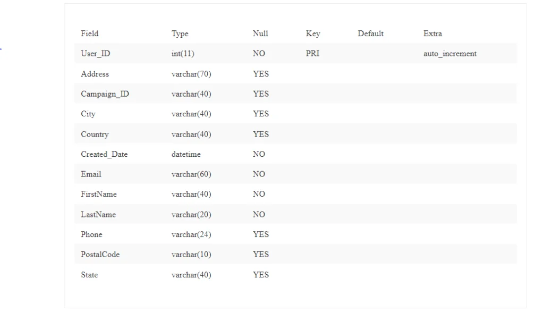Select the datetime type cell

tap(186, 154)
